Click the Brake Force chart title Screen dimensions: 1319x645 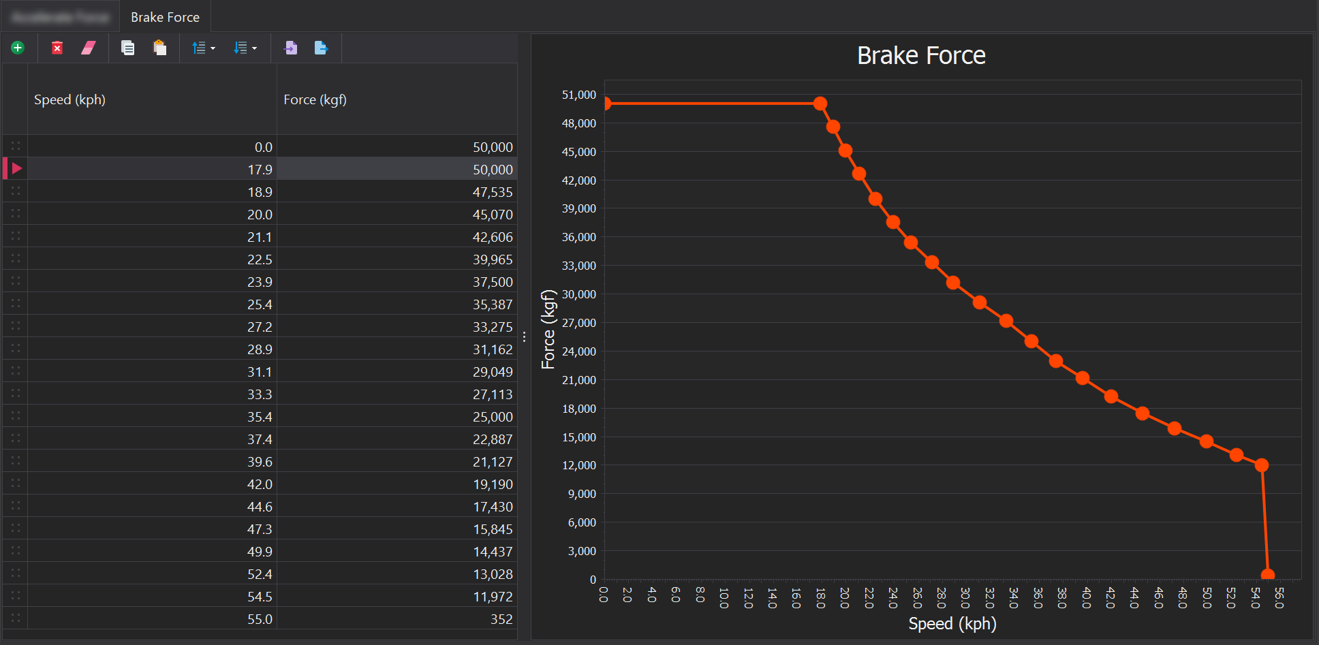[x=921, y=55]
